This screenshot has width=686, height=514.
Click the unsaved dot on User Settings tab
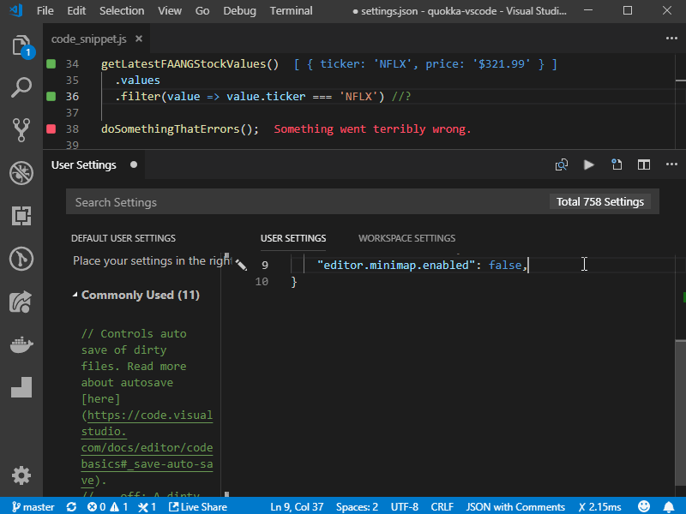(134, 164)
